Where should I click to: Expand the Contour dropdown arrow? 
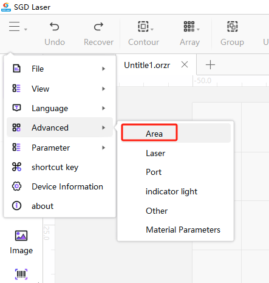(x=152, y=30)
